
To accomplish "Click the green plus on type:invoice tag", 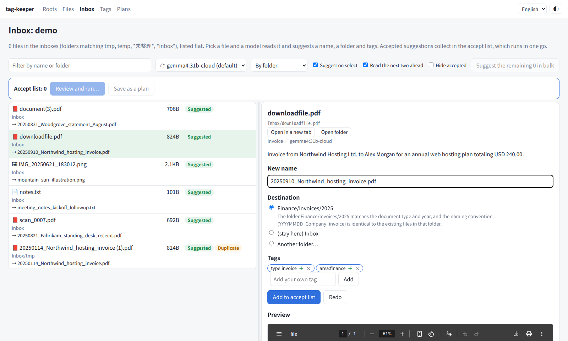I will [x=301, y=269].
